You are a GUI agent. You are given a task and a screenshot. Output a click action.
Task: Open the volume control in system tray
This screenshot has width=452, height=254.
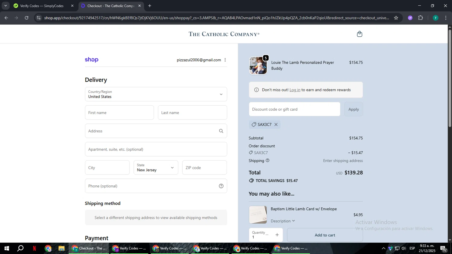(404, 248)
